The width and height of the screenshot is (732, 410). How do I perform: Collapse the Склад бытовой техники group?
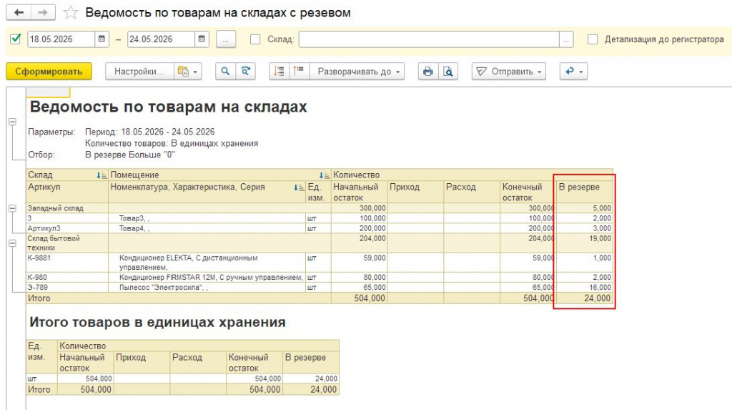tap(13, 243)
